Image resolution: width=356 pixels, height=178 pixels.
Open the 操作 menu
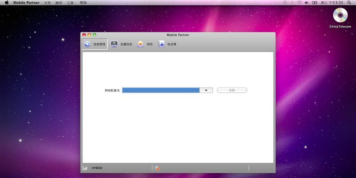[59, 3]
